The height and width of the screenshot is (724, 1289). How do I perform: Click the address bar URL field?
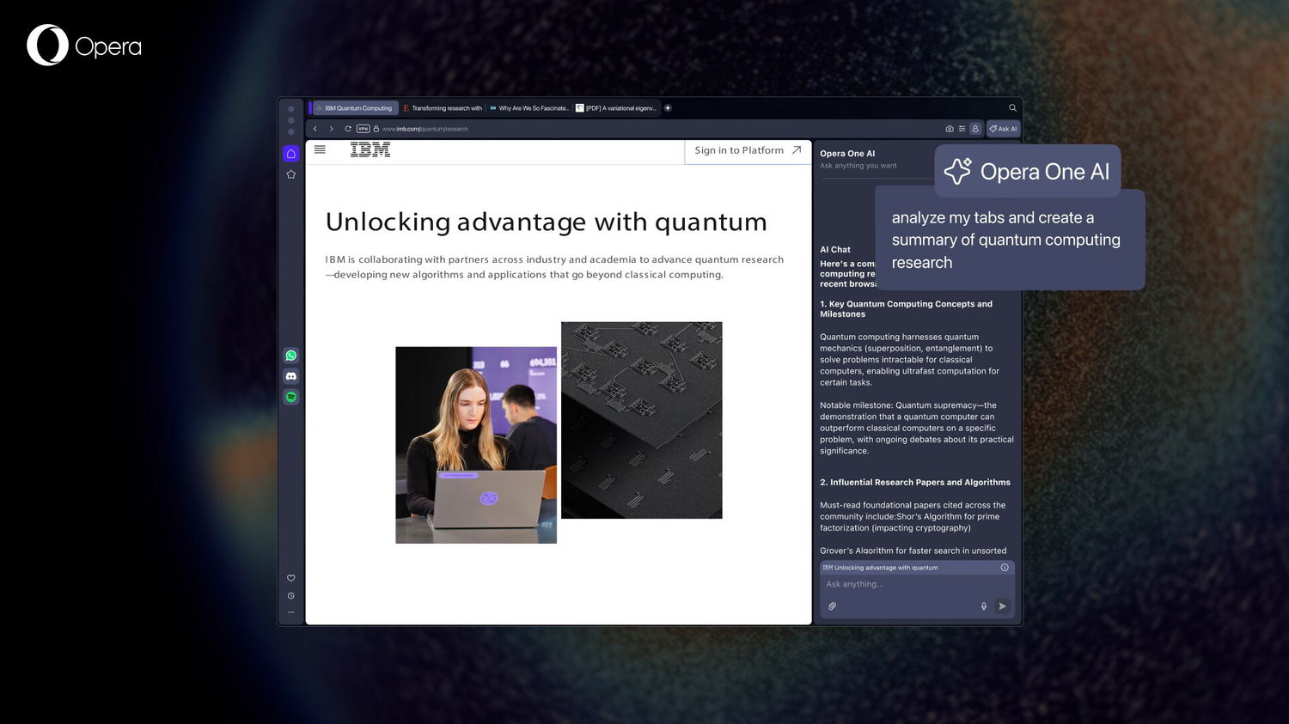(x=425, y=129)
